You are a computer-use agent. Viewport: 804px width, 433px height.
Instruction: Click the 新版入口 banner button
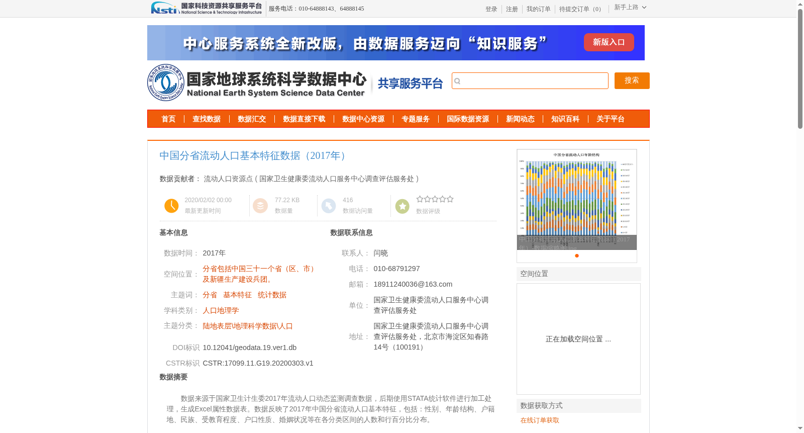point(609,42)
